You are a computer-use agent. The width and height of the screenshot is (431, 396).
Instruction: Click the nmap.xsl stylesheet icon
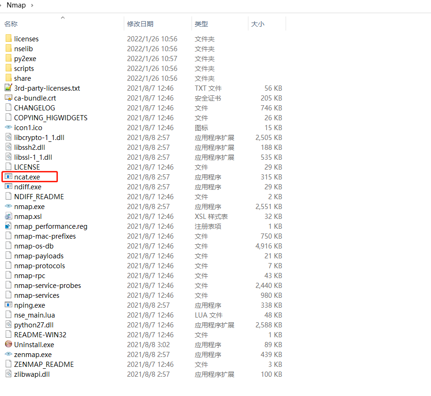pos(8,216)
